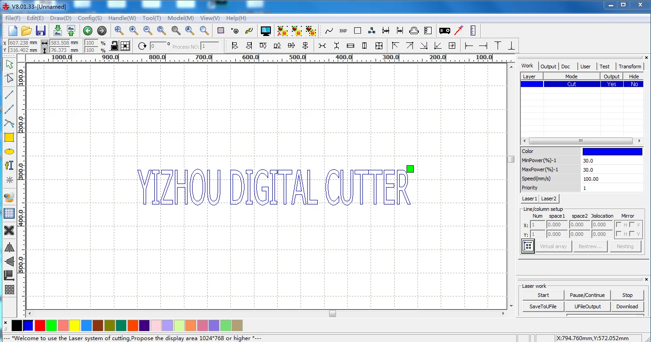651x342 pixels.
Task: Click the red laser pointer arrow icon
Action: (459, 31)
